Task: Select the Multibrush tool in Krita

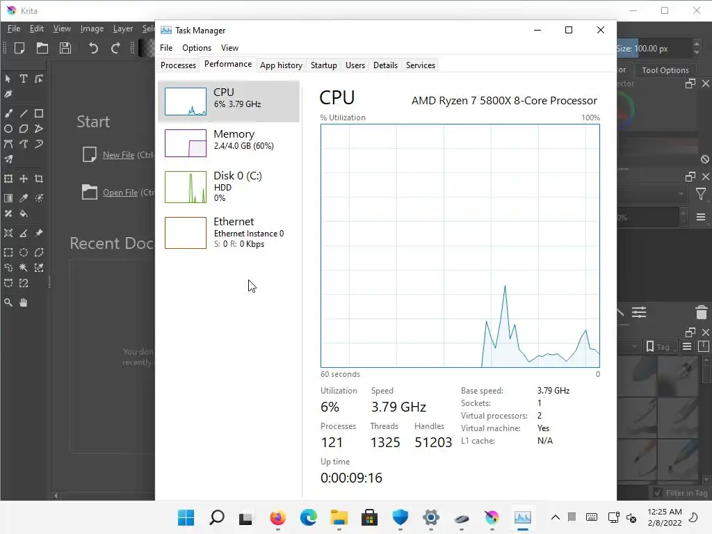Action: click(8, 159)
